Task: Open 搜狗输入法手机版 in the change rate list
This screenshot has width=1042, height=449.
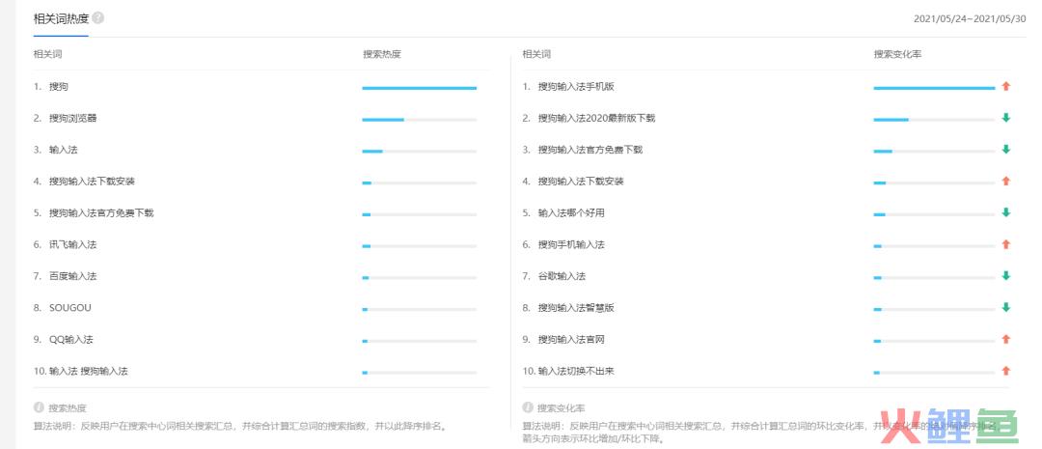Action: (576, 87)
